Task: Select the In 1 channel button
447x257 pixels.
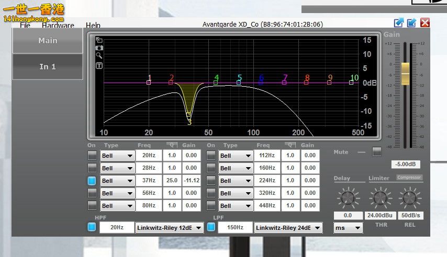Action: pos(47,67)
